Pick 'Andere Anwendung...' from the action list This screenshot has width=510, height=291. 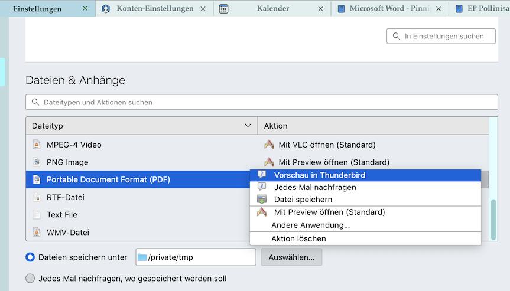pyautogui.click(x=310, y=225)
